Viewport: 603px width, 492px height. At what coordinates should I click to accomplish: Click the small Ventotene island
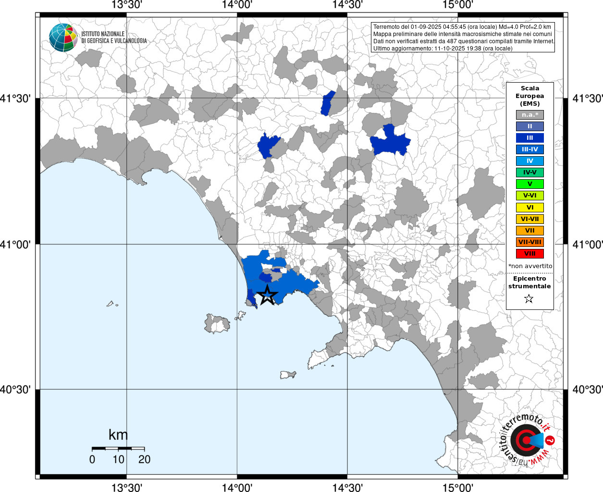[x=111, y=304]
